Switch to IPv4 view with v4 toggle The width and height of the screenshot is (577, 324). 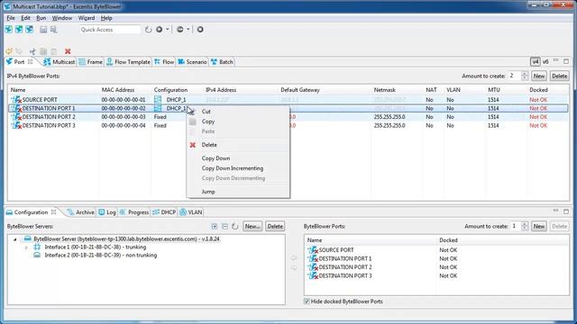click(535, 62)
